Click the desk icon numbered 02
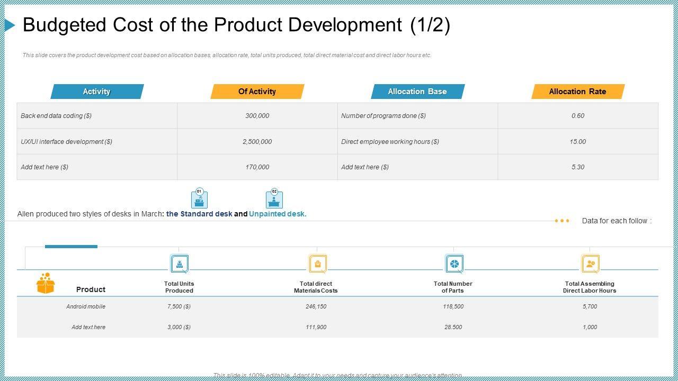The width and height of the screenshot is (678, 381). click(x=274, y=199)
